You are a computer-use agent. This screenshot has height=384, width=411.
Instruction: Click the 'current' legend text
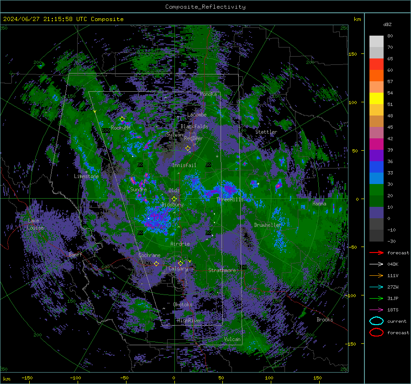coord(397,321)
